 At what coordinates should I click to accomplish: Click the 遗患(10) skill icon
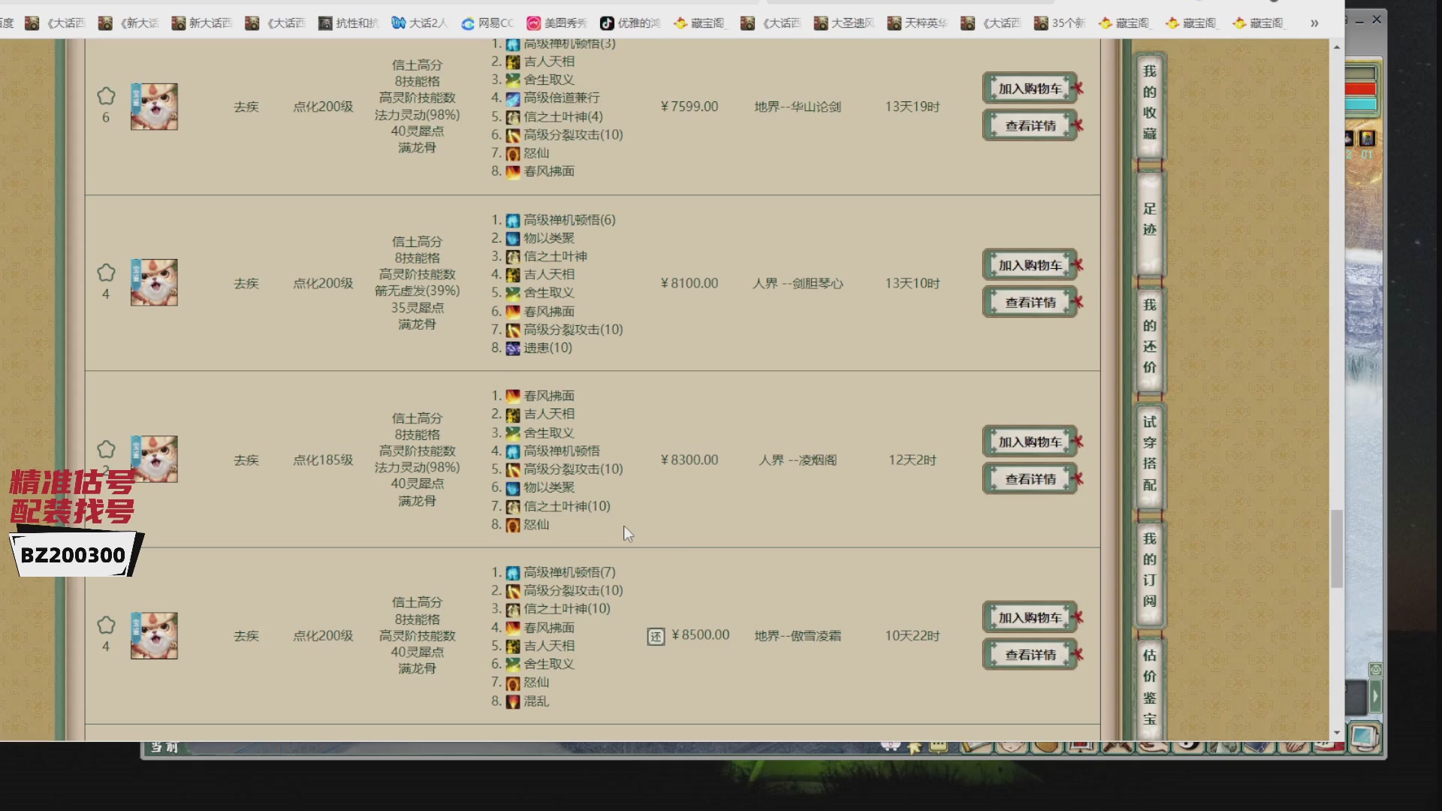tap(513, 348)
